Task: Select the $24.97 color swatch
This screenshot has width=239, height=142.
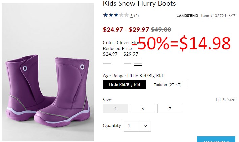Action: (107, 61)
